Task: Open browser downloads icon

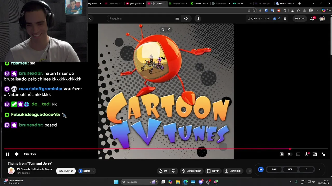Action: (305, 11)
